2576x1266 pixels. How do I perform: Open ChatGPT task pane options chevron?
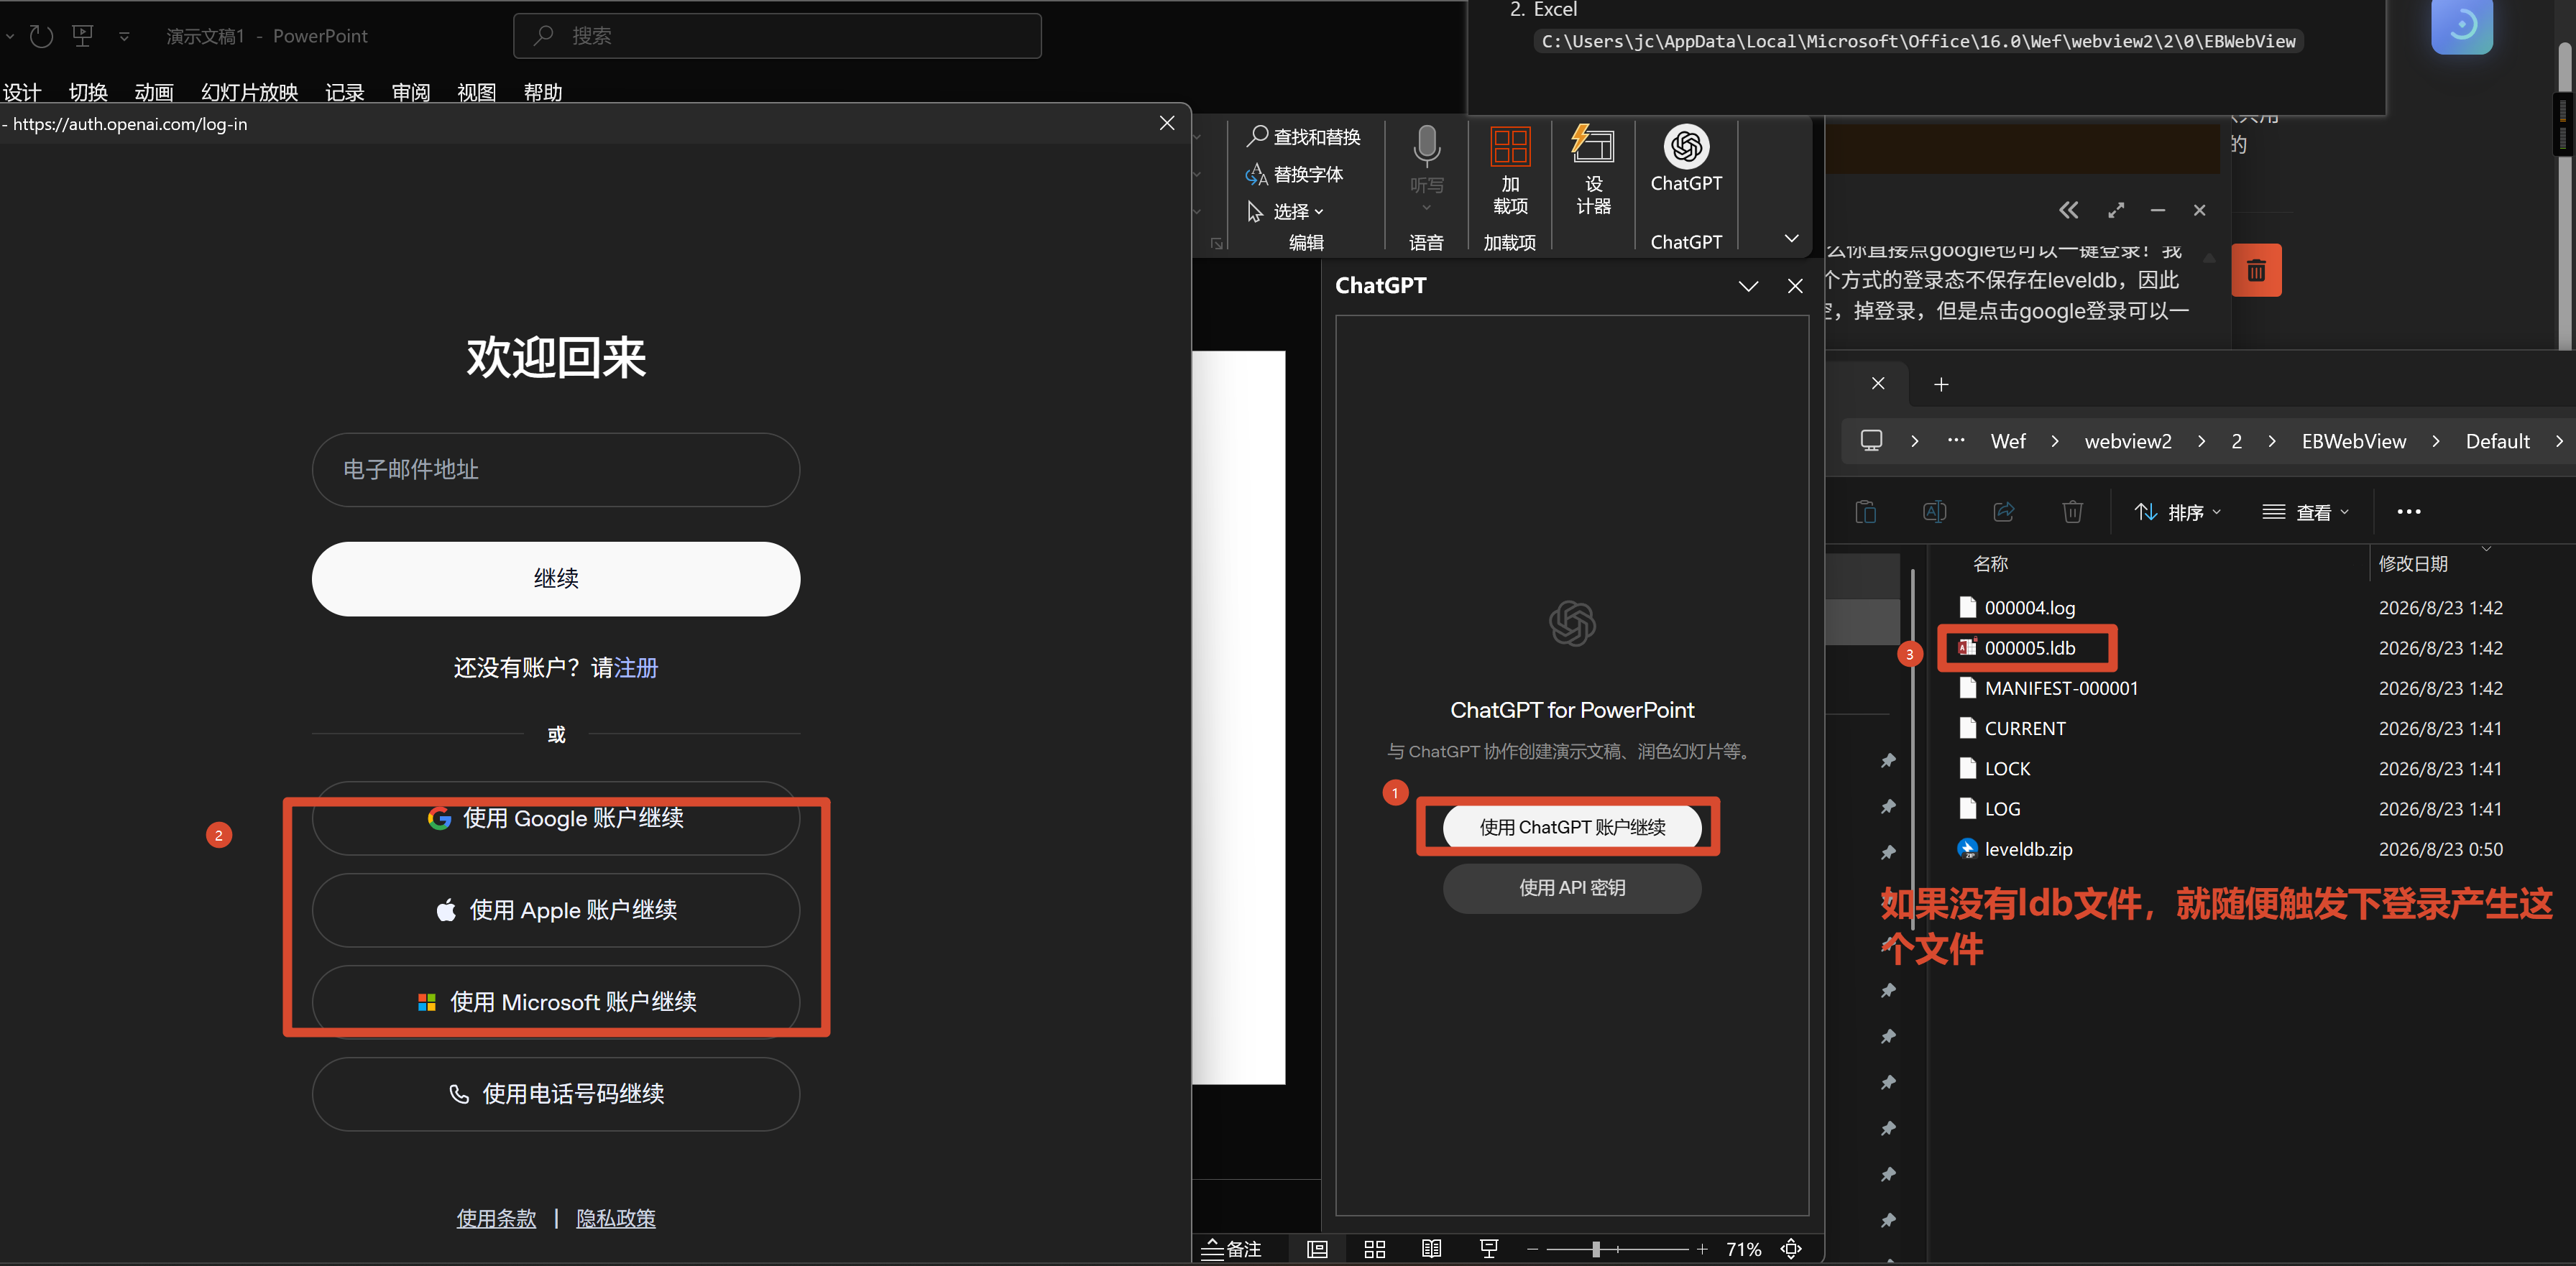(1748, 286)
